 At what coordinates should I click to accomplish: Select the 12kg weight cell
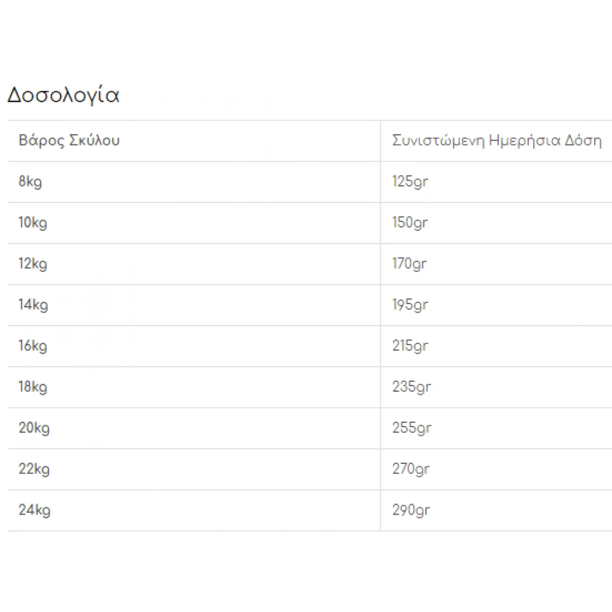(33, 264)
